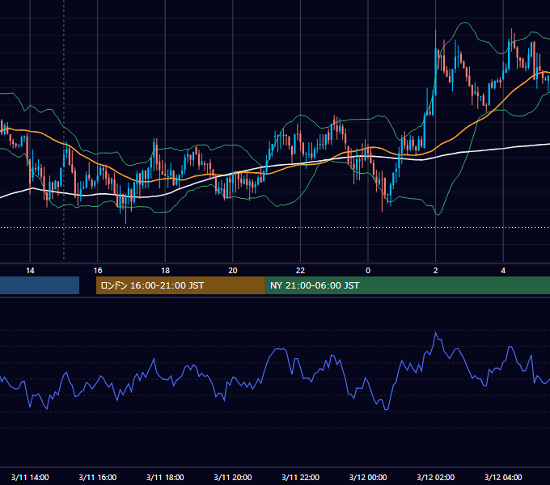Click the 3/12 02:00 time label
Image resolution: width=550 pixels, height=485 pixels.
tap(436, 477)
